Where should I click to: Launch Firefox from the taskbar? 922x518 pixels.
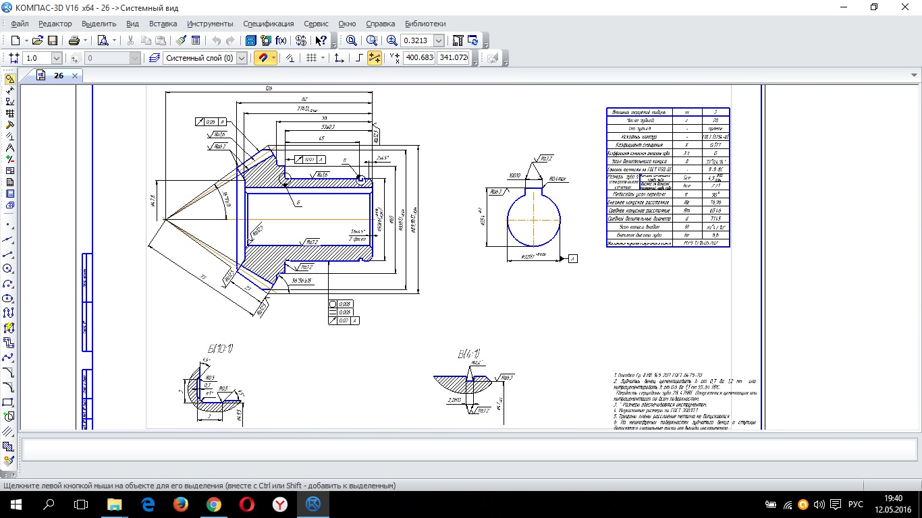180,504
